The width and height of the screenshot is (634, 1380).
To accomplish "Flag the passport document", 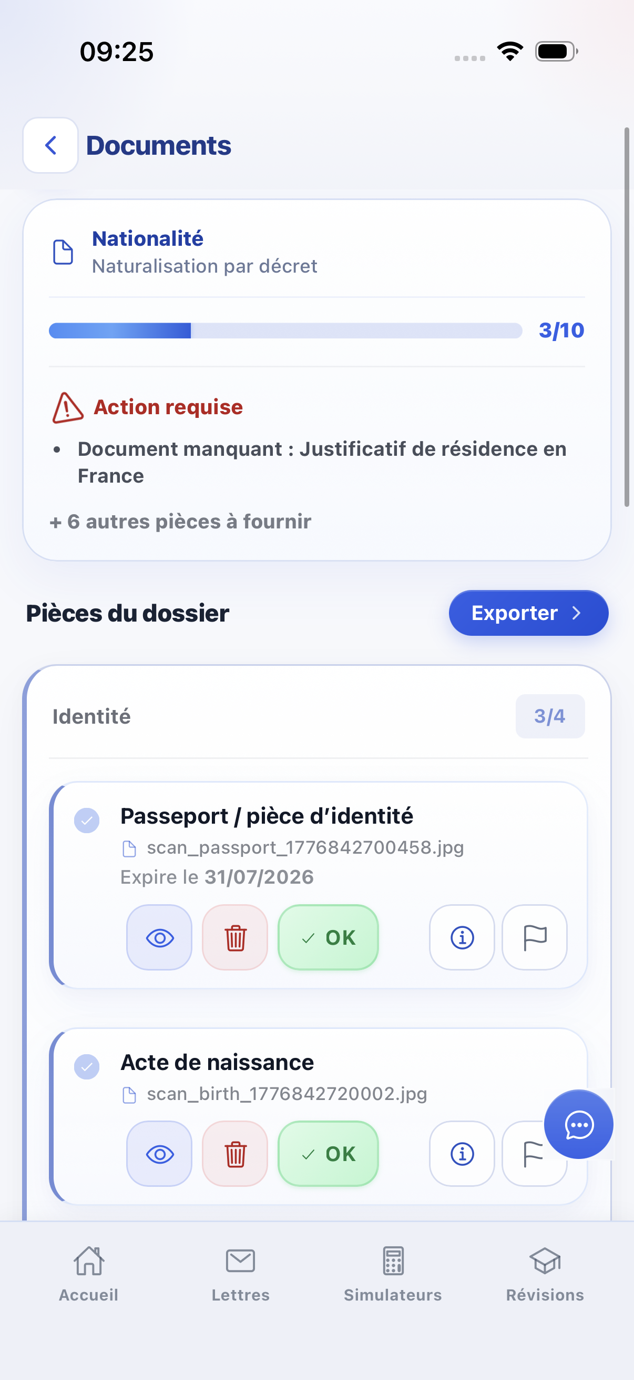I will (534, 937).
